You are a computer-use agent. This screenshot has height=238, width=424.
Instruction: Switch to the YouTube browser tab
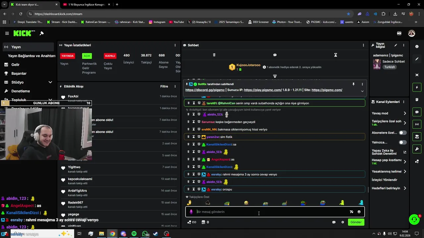click(86, 5)
